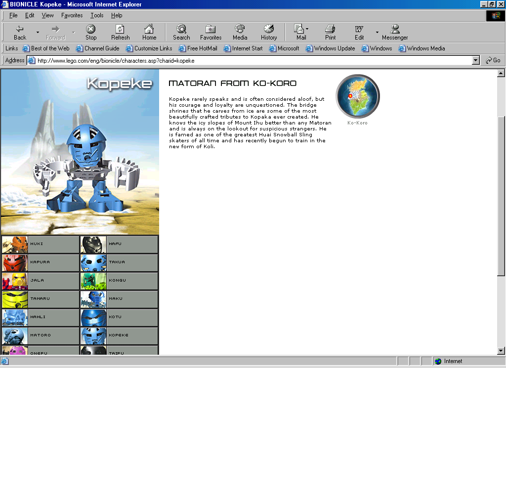Click the vertical scrollbar up arrow

coord(501,73)
